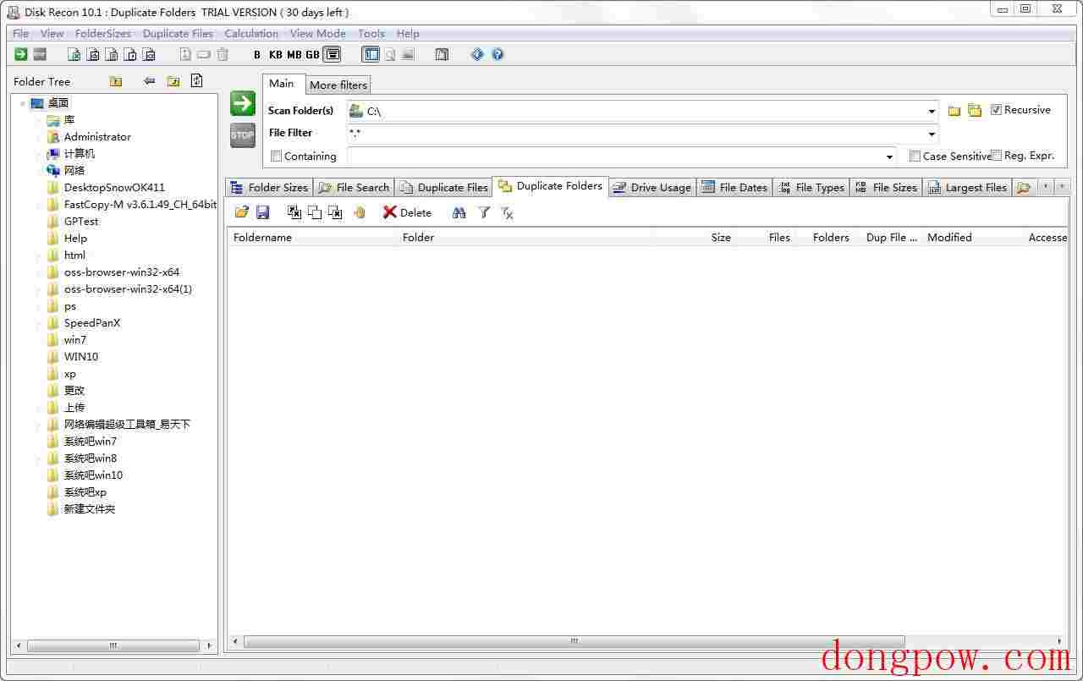The image size is (1083, 681).
Task: Open the File Search tab
Action: (353, 188)
